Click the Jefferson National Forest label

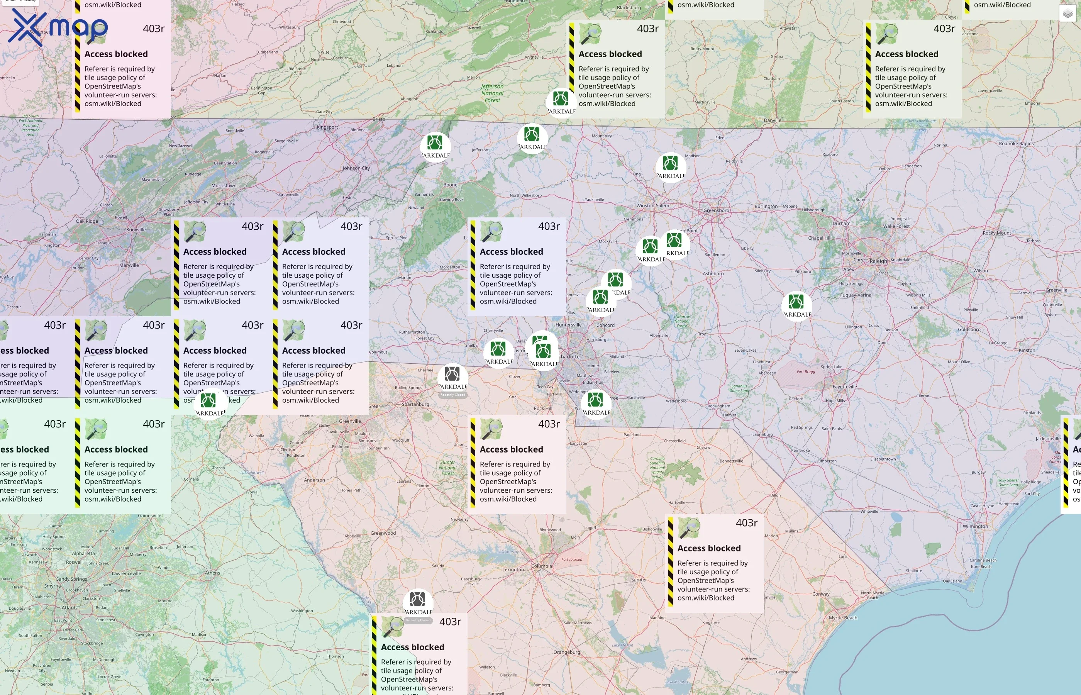click(492, 93)
